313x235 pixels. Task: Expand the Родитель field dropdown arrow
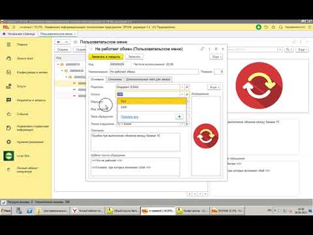(x=182, y=87)
